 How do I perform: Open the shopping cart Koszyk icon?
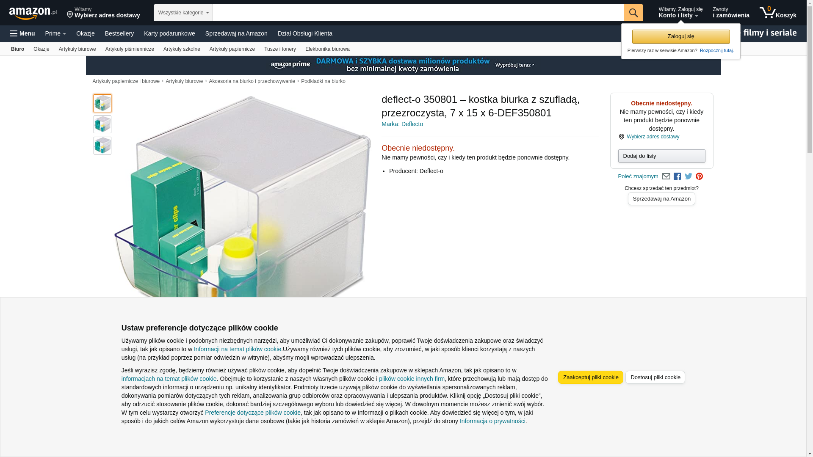coord(778,13)
